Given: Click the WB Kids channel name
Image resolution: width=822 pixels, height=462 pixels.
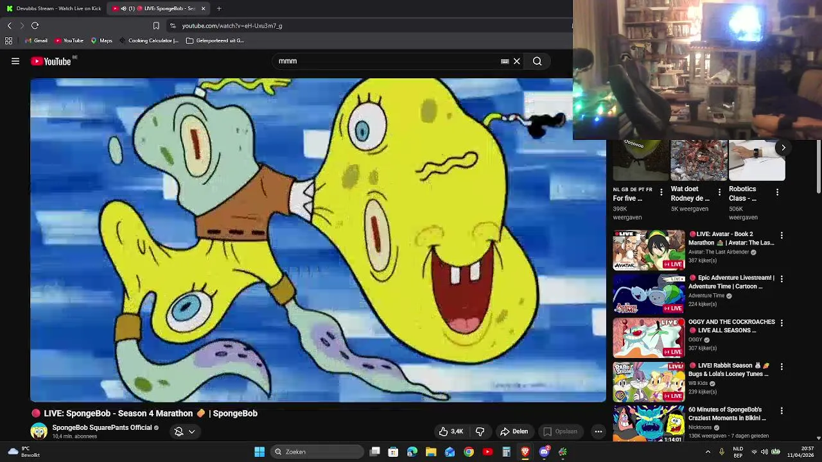Looking at the screenshot, I should (698, 384).
